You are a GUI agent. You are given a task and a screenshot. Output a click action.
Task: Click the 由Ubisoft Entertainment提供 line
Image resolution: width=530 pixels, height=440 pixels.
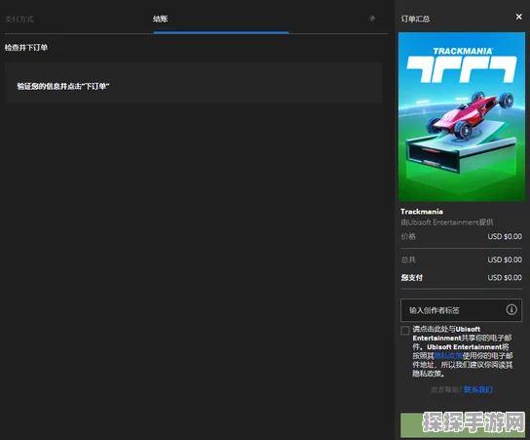[x=447, y=222]
